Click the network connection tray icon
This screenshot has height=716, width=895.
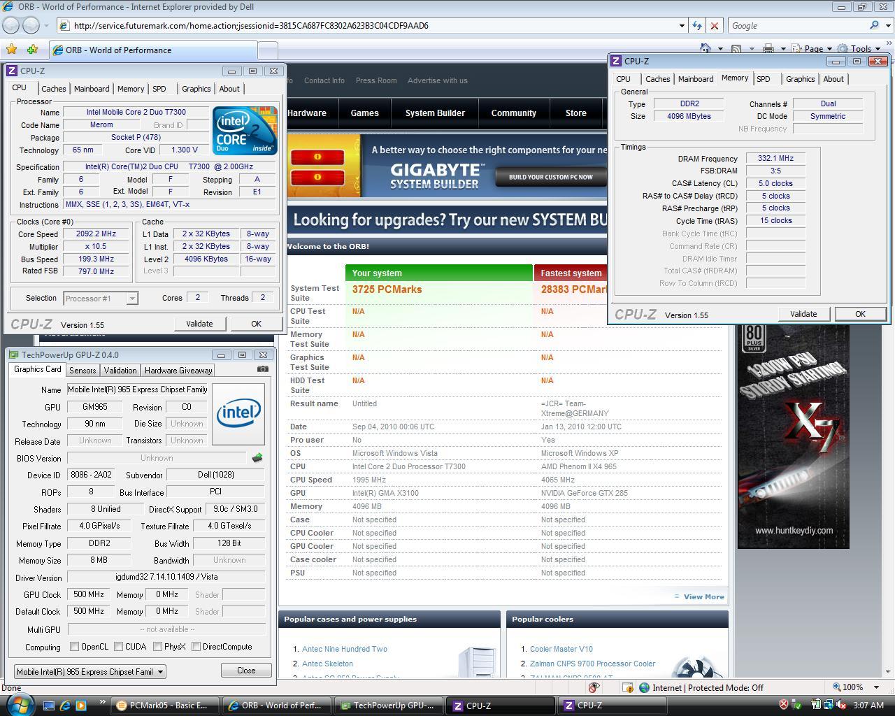[x=829, y=705]
